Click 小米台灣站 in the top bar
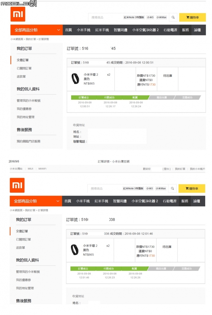Viewport: 212px width, 315px height. 16,169
